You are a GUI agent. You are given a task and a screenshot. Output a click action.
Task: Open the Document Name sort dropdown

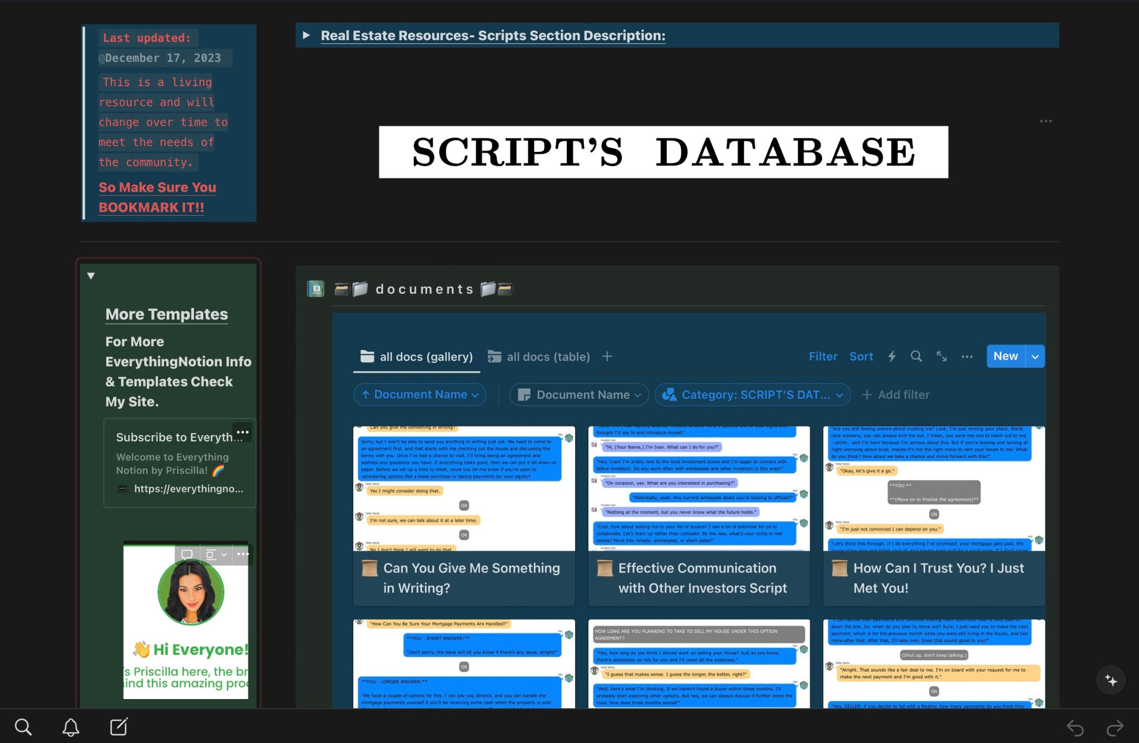coord(420,395)
